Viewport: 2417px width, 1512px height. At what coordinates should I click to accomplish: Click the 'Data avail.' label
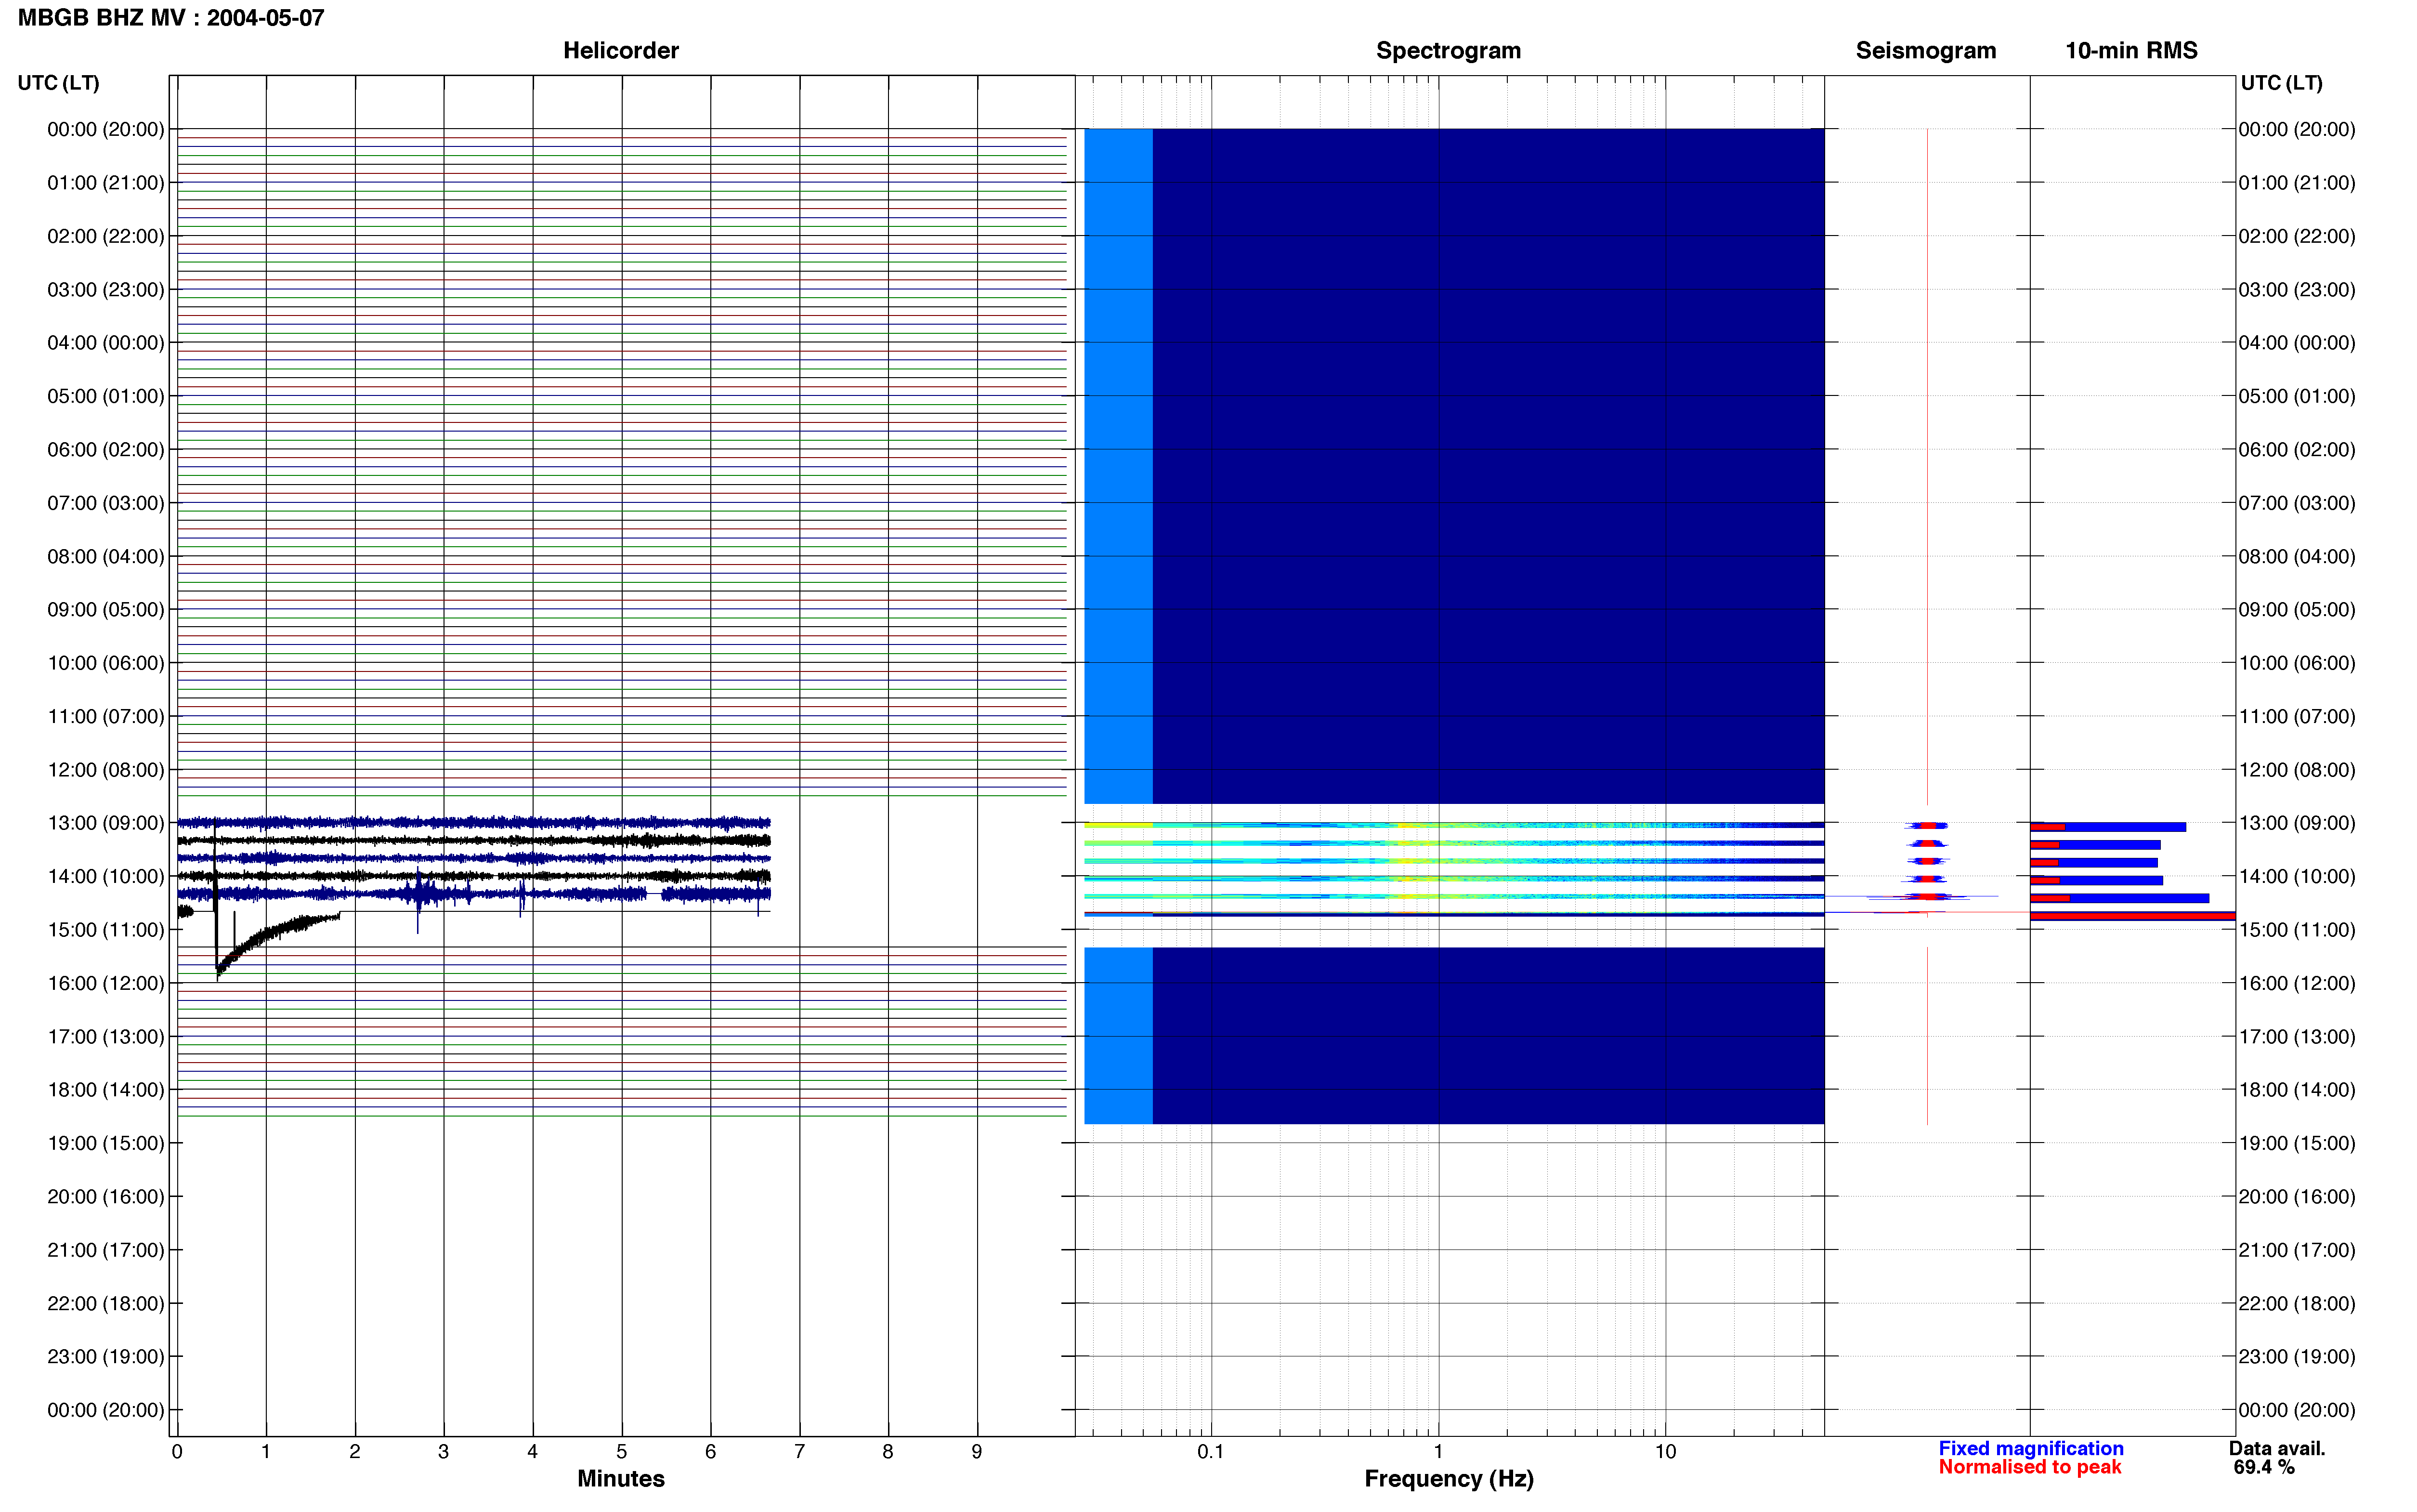click(2277, 1448)
